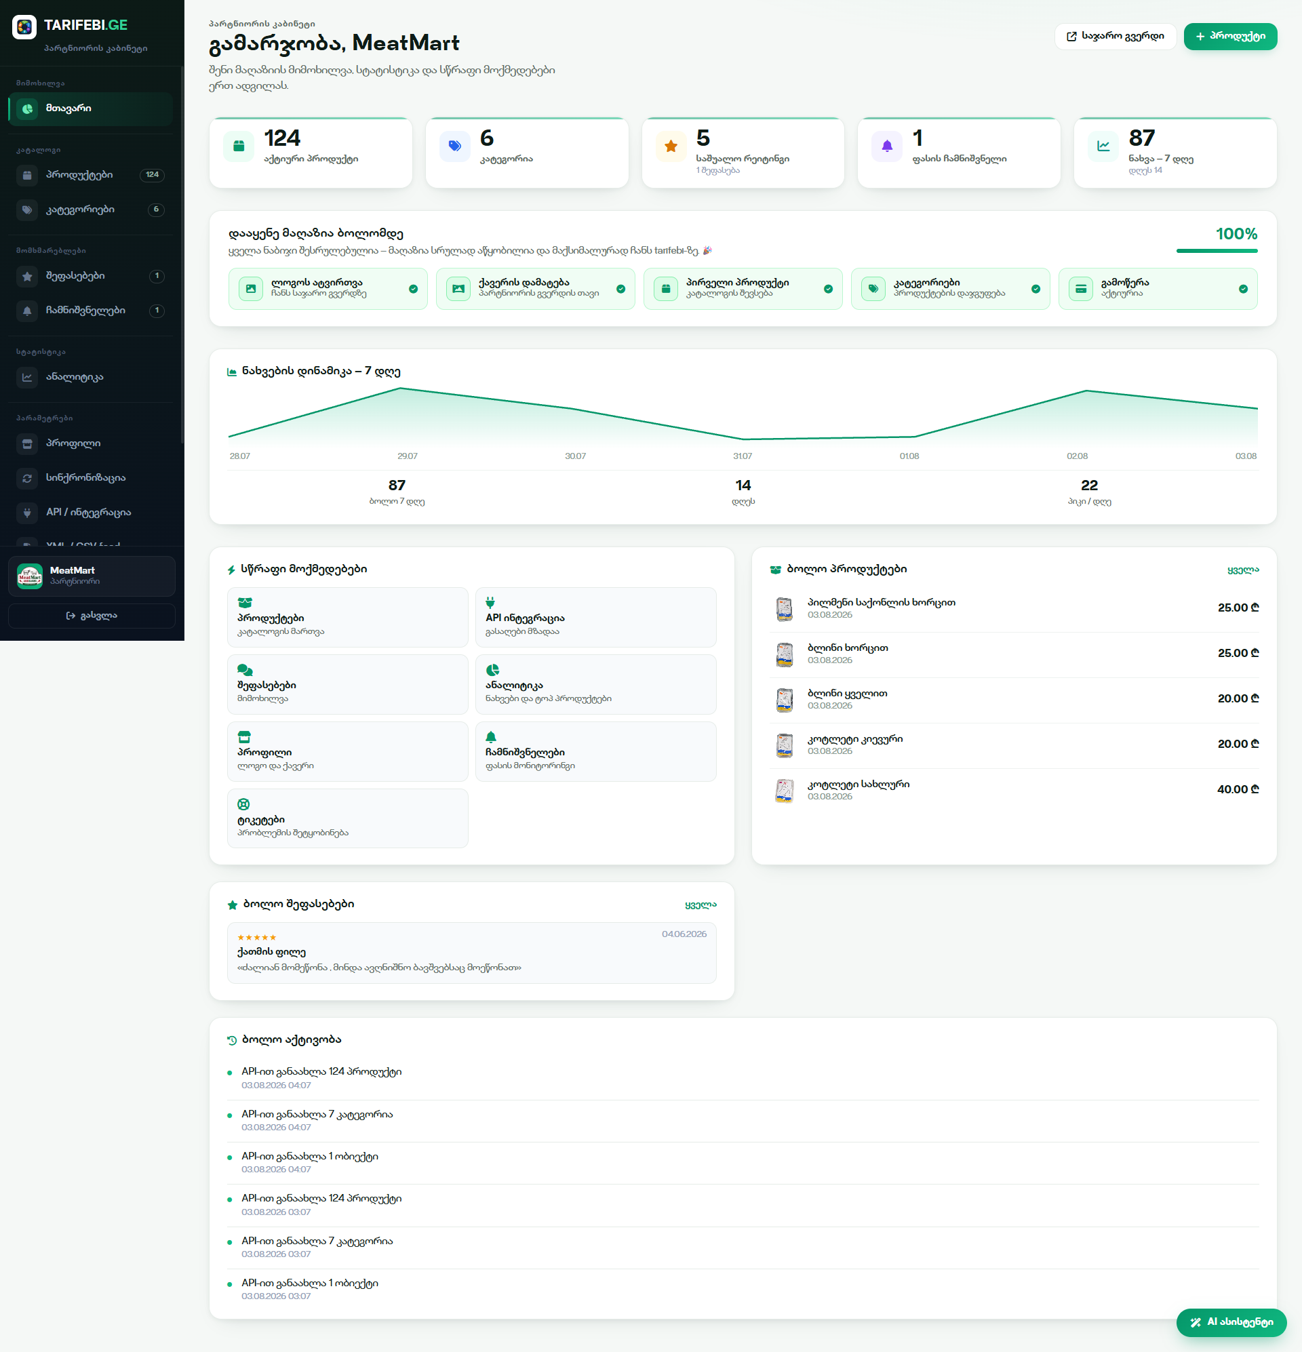Click the chat bubbles icon in შეფასებები quick action
The width and height of the screenshot is (1302, 1352).
click(x=245, y=670)
